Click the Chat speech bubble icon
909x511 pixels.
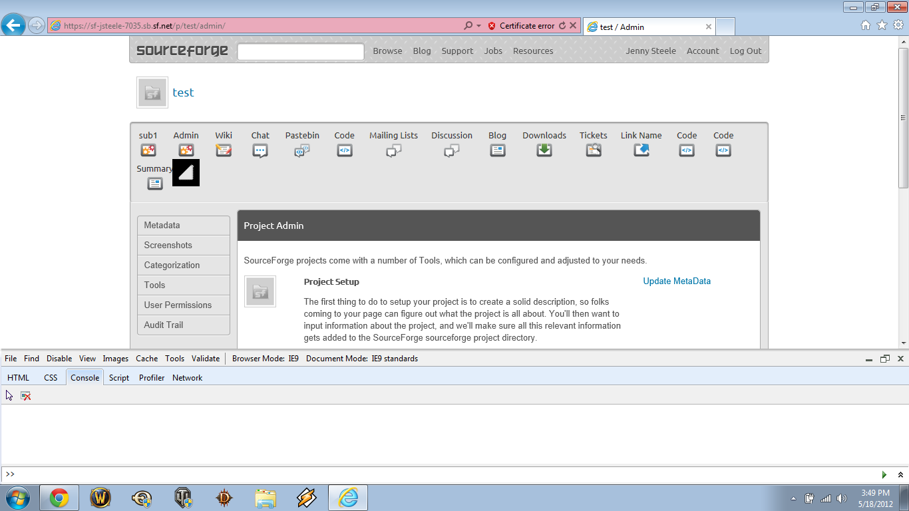pyautogui.click(x=260, y=150)
